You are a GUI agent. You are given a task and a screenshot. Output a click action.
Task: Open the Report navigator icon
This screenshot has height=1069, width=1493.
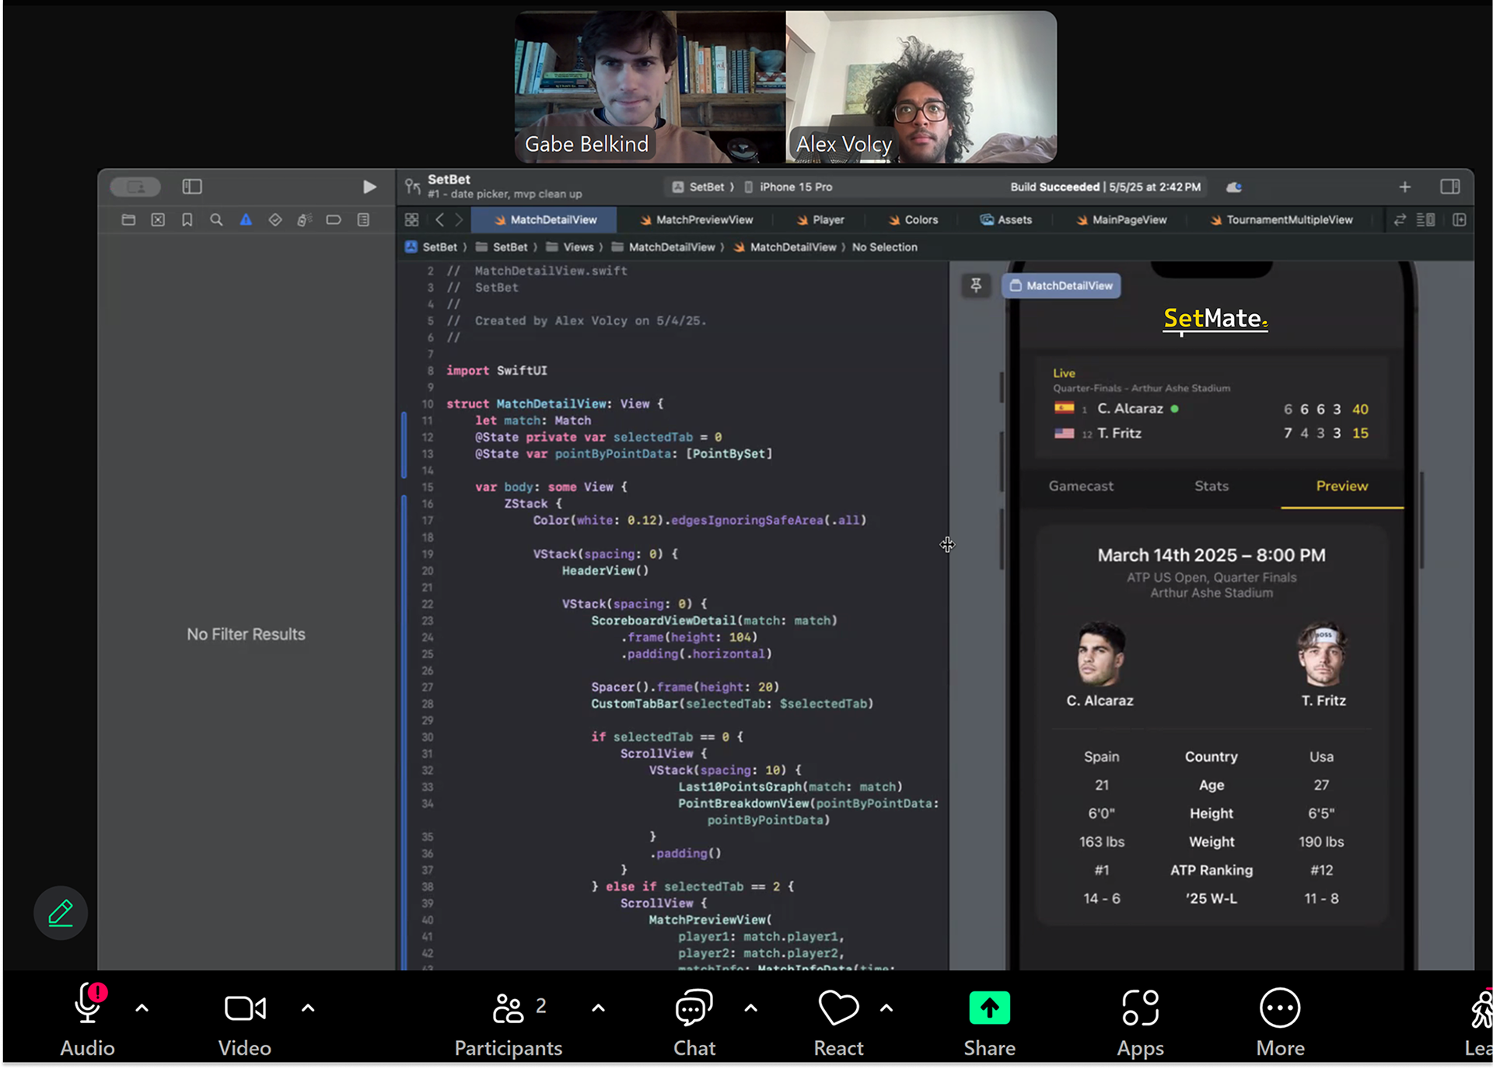(x=363, y=220)
